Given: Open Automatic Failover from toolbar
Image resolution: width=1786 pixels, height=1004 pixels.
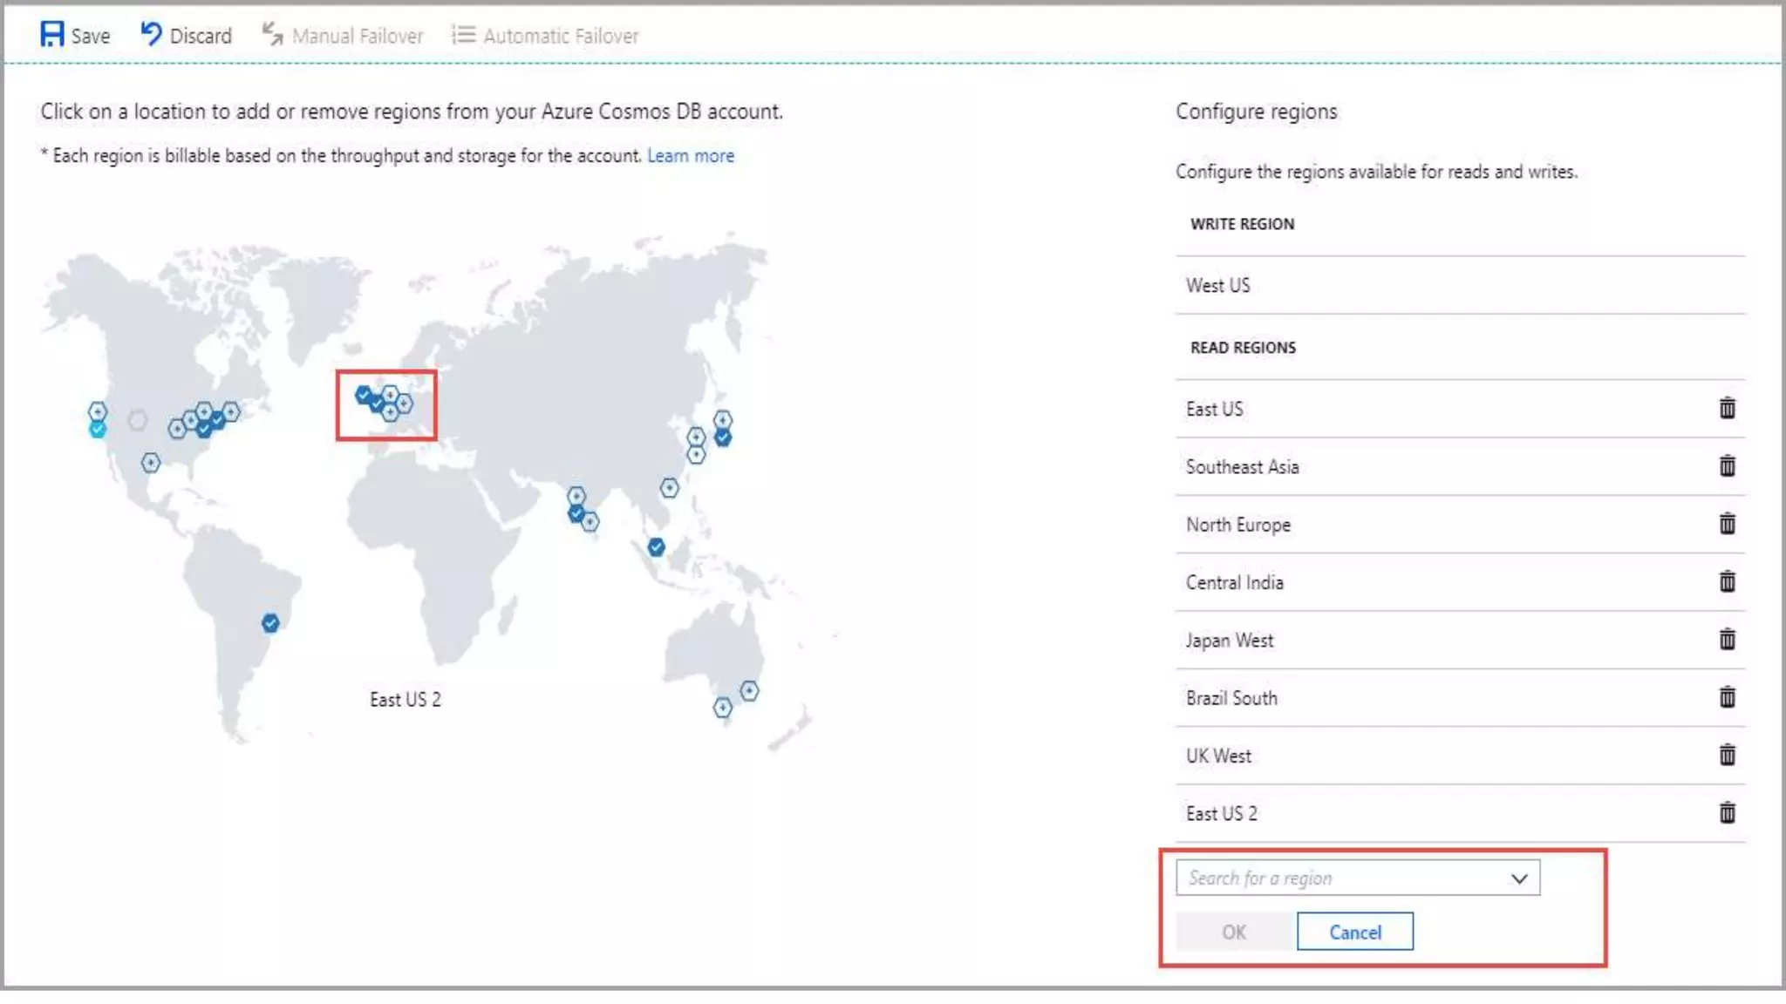Looking at the screenshot, I should tap(545, 36).
